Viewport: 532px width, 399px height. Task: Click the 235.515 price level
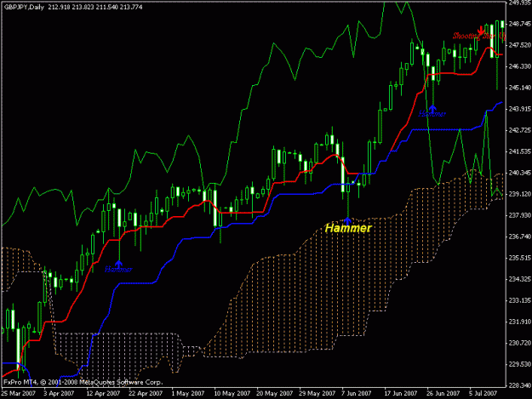519,258
